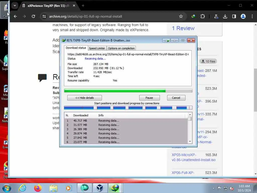This screenshot has width=257, height=193.
Task: Open Firefox from the taskbar
Action: pos(38,188)
